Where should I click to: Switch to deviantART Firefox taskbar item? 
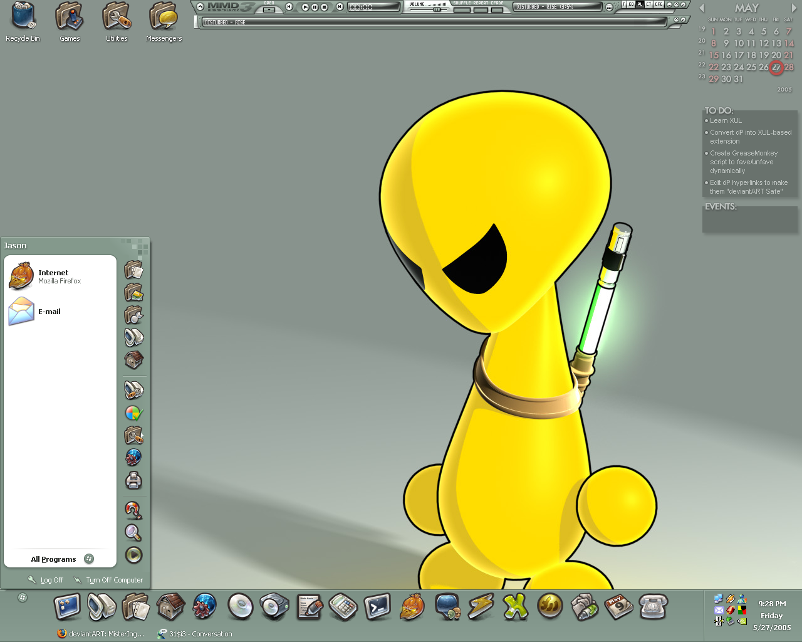100,634
